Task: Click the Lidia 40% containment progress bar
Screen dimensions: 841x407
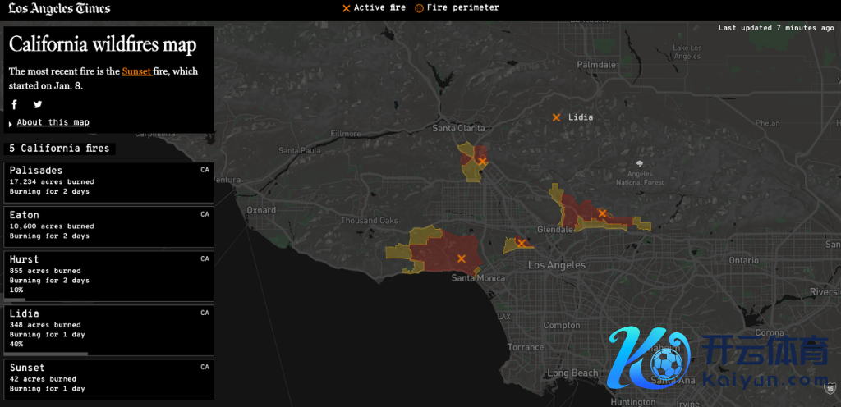Action: (x=46, y=354)
